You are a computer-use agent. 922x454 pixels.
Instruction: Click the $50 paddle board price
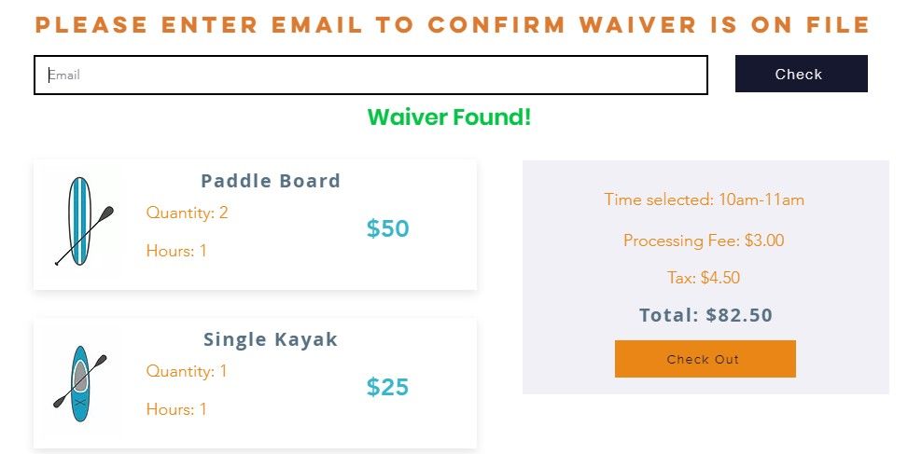387,228
